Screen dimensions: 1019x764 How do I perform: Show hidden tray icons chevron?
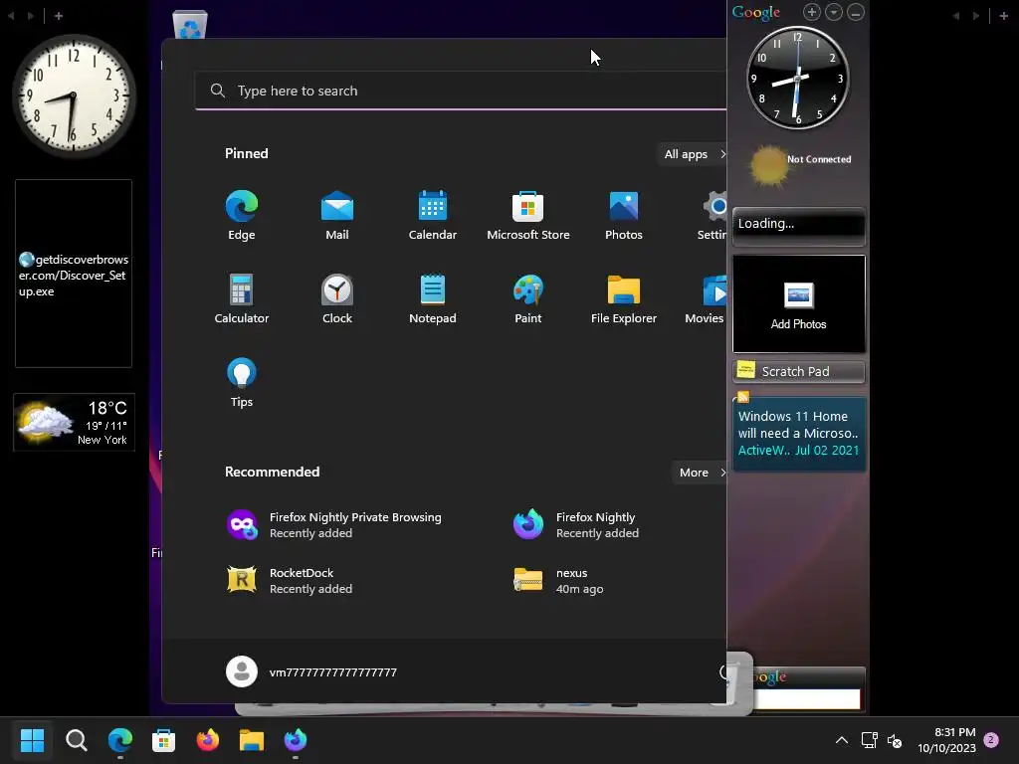[842, 740]
